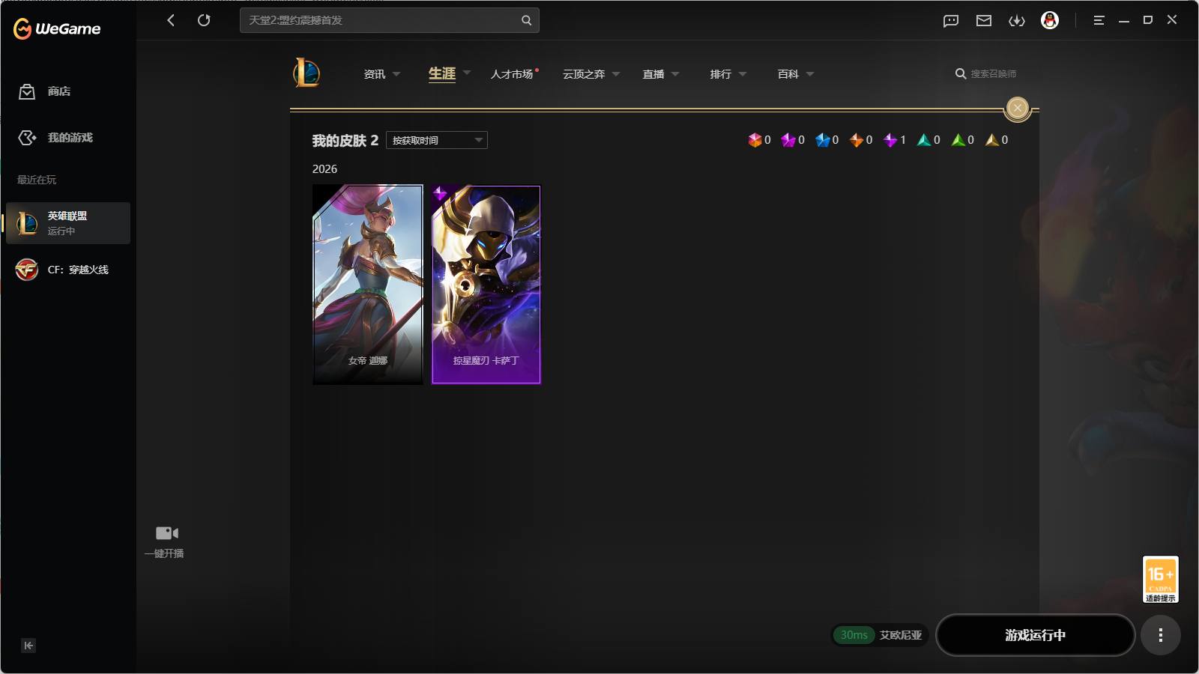The width and height of the screenshot is (1199, 674).
Task: Close the skins panel with the round X
Action: click(1018, 109)
